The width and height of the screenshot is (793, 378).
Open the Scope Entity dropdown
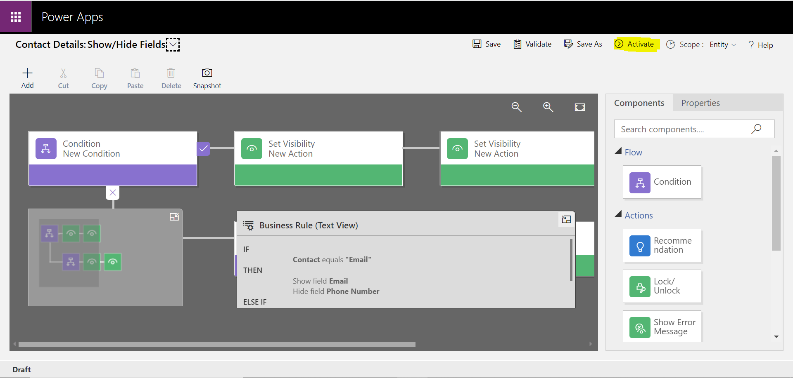pos(723,45)
